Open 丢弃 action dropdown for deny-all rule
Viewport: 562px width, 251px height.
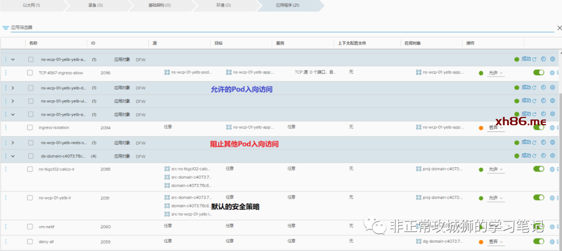495,242
